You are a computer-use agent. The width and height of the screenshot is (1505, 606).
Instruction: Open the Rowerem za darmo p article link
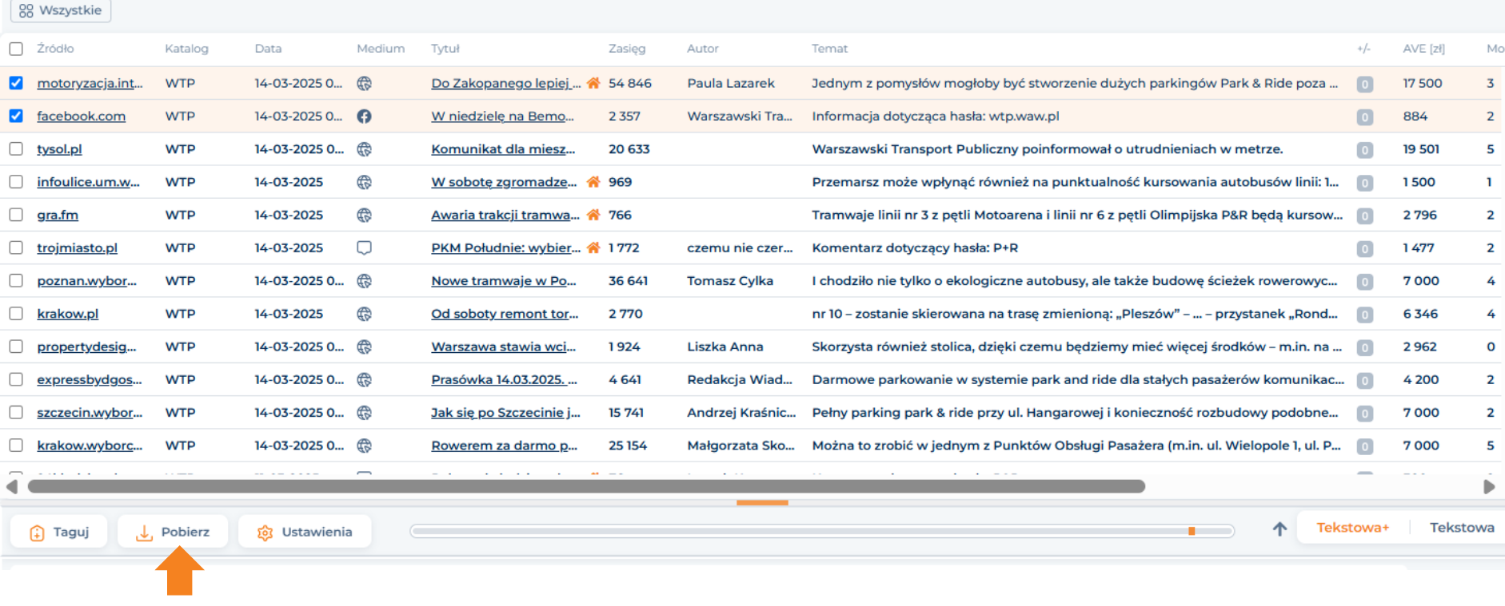pos(504,446)
